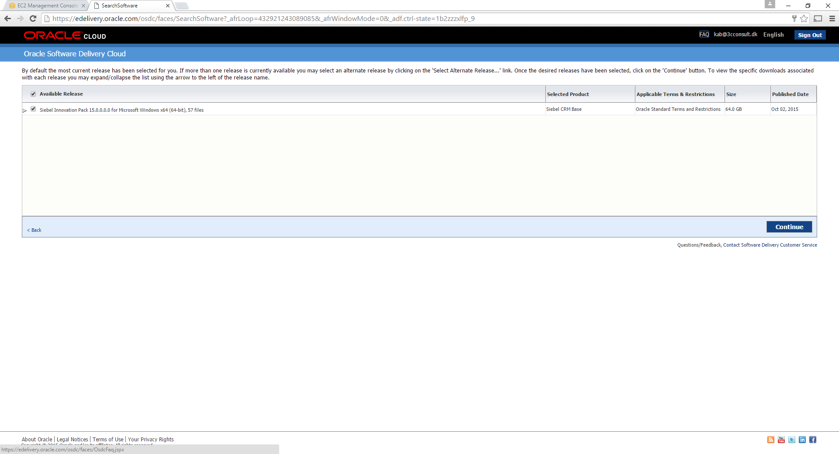Click the Chrome user profile icon

coord(770,4)
